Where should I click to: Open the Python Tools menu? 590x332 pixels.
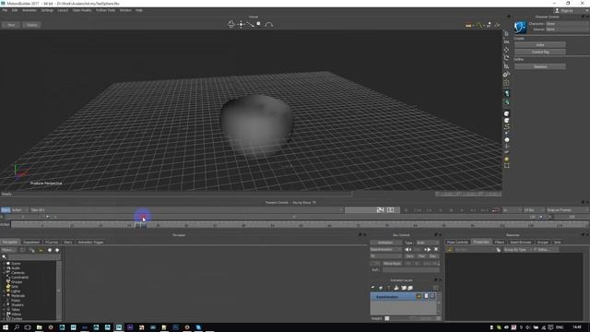(x=105, y=10)
